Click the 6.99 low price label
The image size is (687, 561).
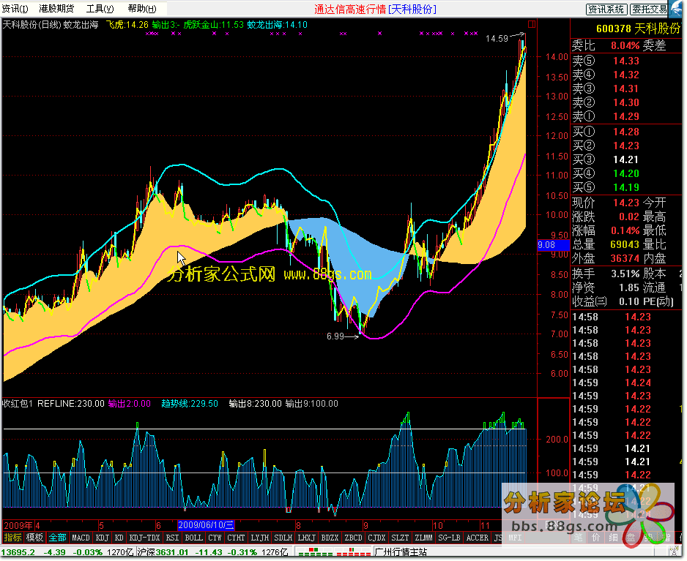click(335, 336)
